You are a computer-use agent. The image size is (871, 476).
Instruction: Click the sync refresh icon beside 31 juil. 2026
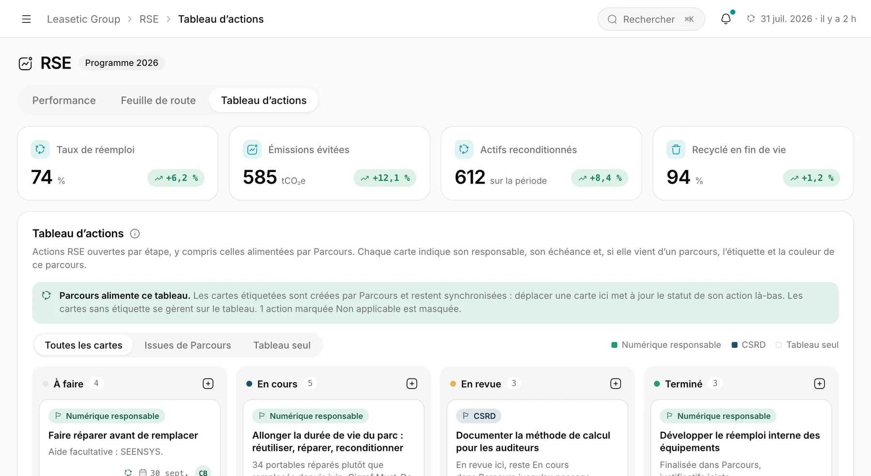coord(751,19)
